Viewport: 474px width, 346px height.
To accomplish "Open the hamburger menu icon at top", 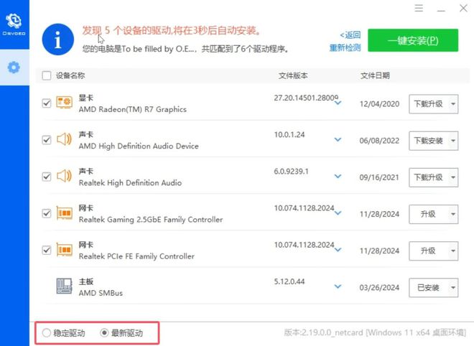I will coord(419,8).
